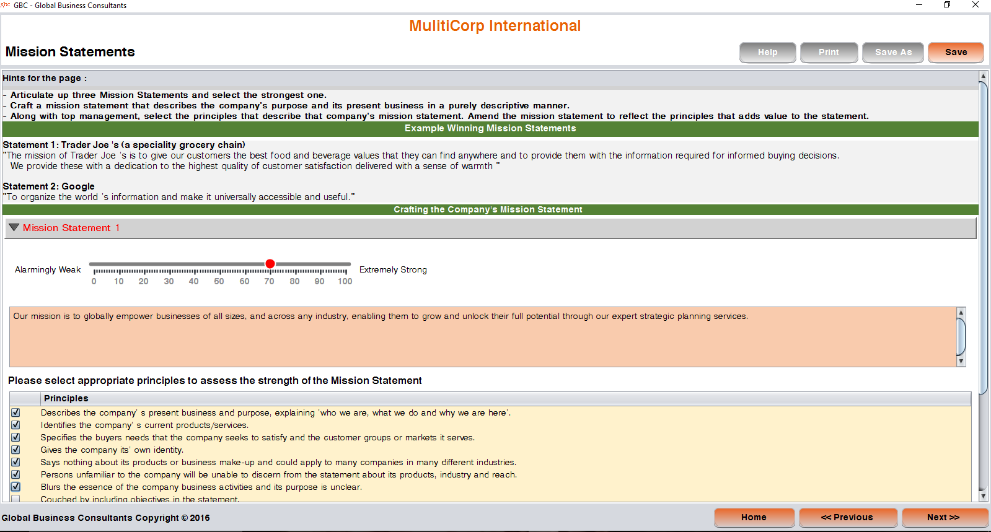Toggle 'Gives the company its' own identity' checkbox

click(15, 450)
